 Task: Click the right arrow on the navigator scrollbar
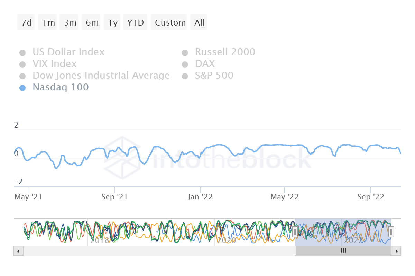(x=397, y=251)
